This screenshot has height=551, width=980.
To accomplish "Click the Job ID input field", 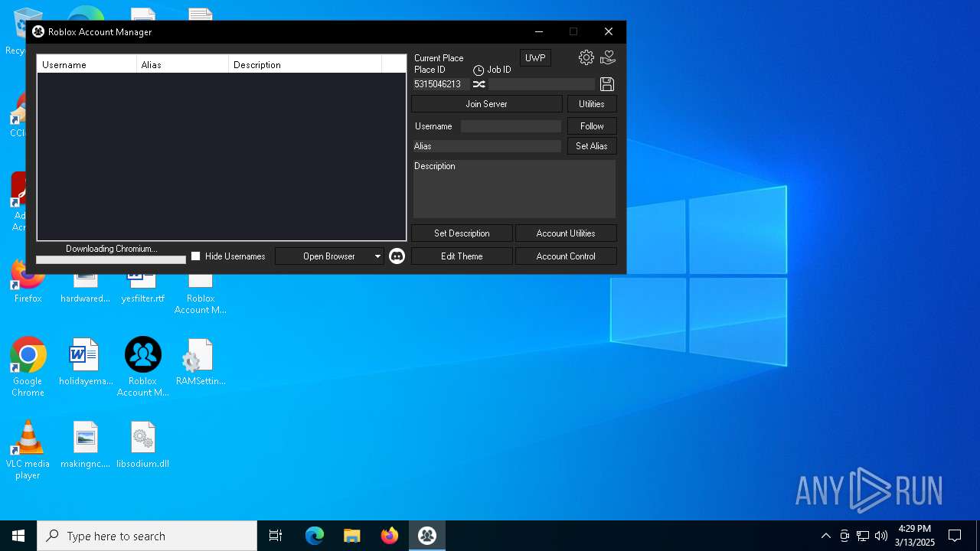I will point(542,84).
